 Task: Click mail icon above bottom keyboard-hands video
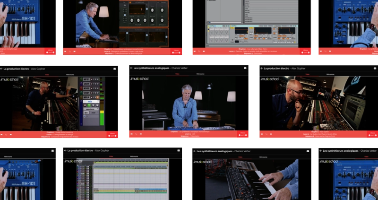(x=308, y=151)
